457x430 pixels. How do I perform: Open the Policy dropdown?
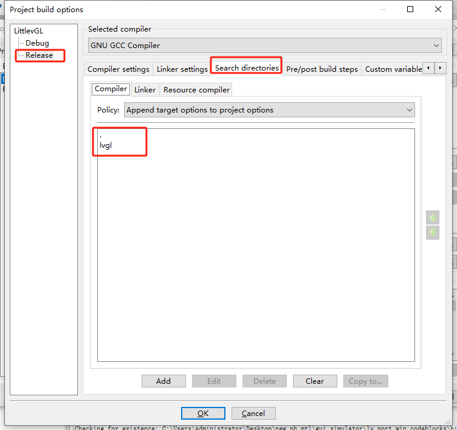[269, 110]
